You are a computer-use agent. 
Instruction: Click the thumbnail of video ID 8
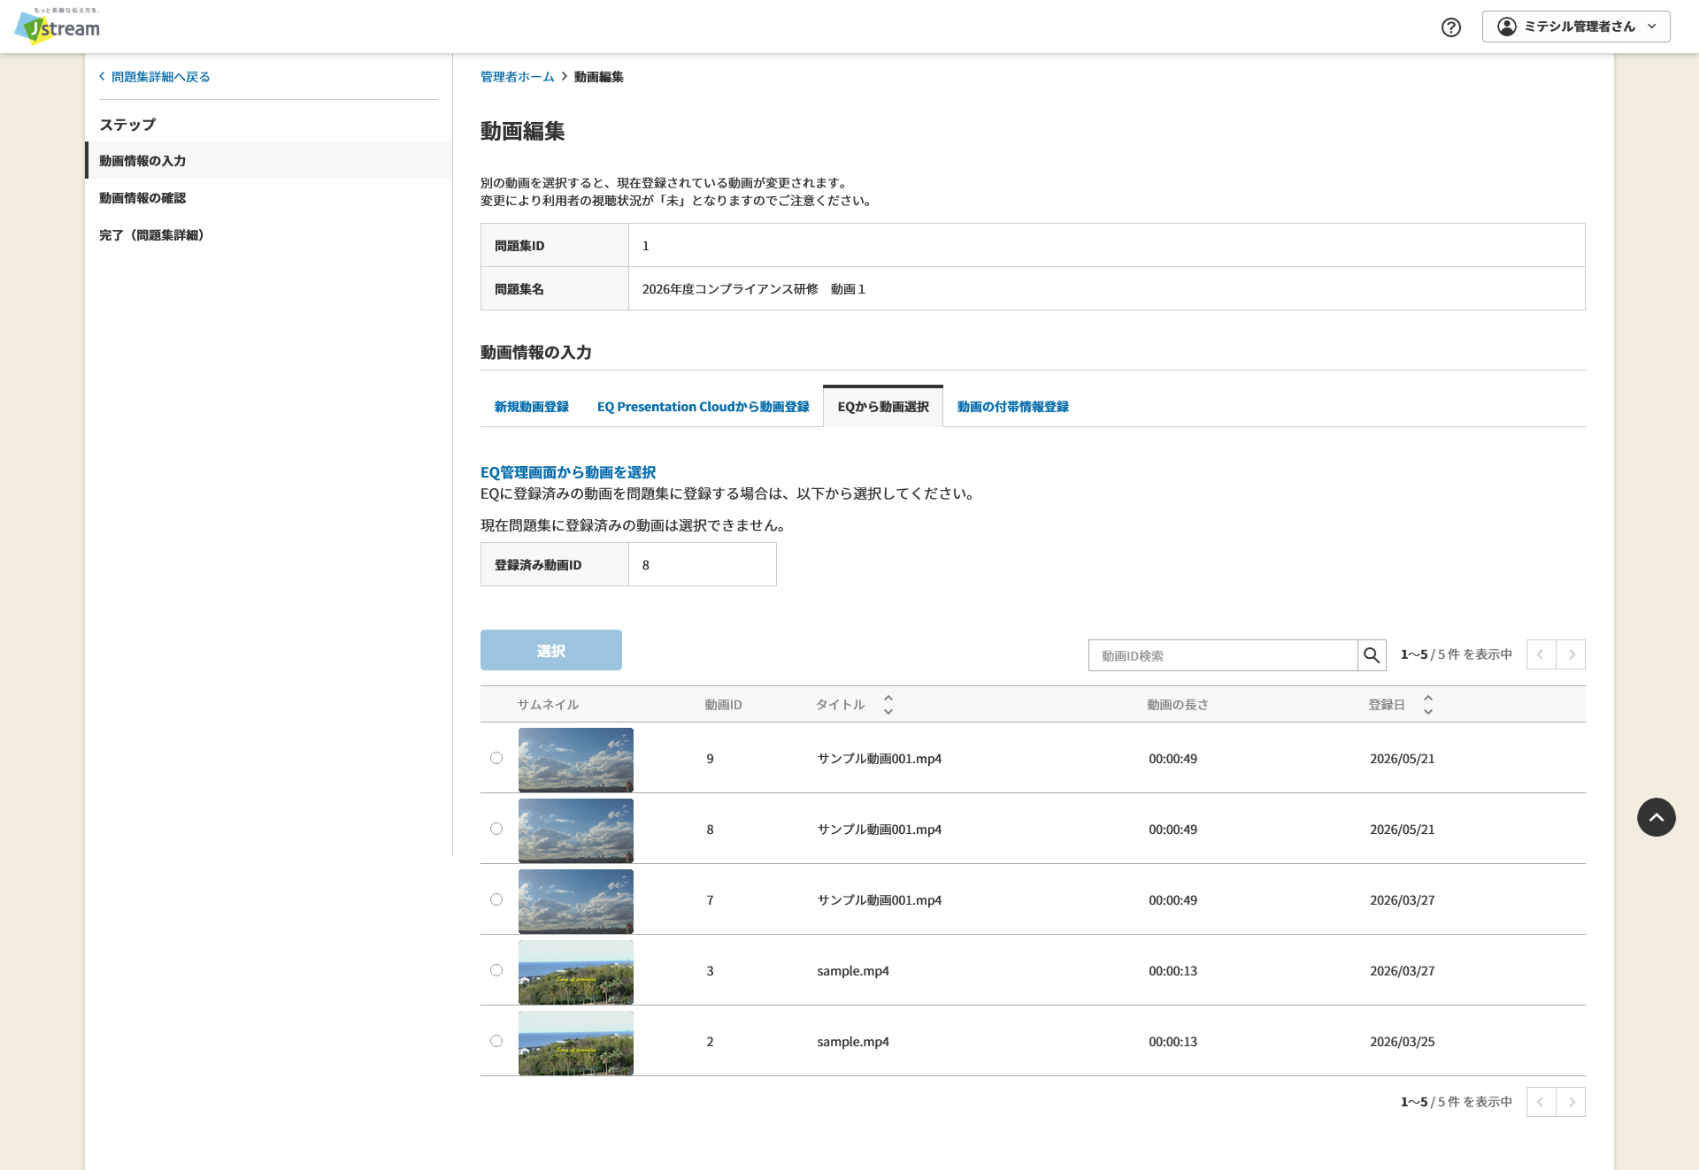(576, 830)
